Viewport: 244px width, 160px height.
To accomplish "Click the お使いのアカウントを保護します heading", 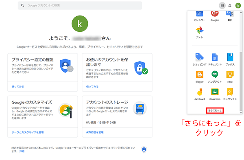I will point(107,62).
